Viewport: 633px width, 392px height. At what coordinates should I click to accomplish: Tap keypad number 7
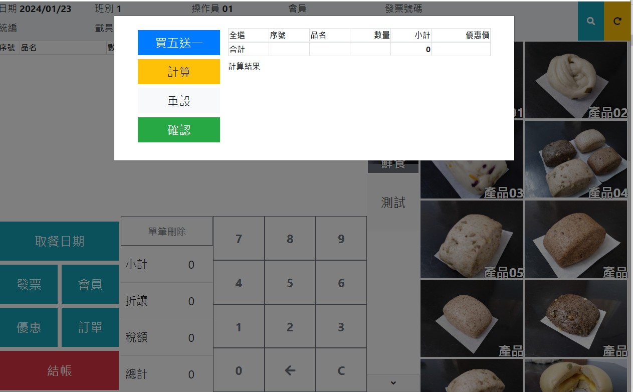tap(239, 239)
